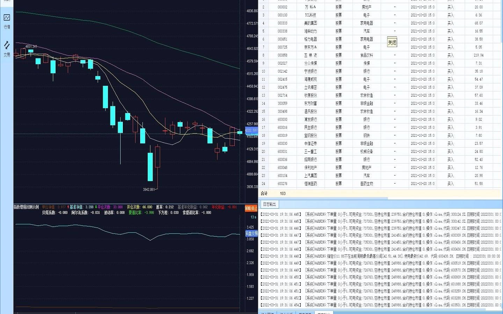Screen dimensions: 503x314
Task: Click the blue 实盘交易 button
Action: pyautogui.click(x=251, y=233)
